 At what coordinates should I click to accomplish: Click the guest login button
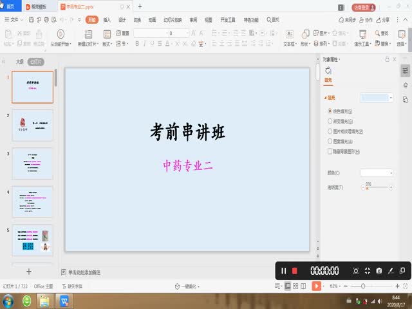coord(364,7)
